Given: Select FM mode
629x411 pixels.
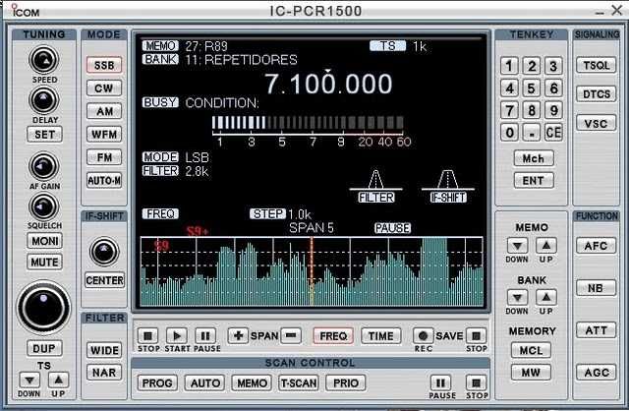Looking at the screenshot, I should point(104,157).
